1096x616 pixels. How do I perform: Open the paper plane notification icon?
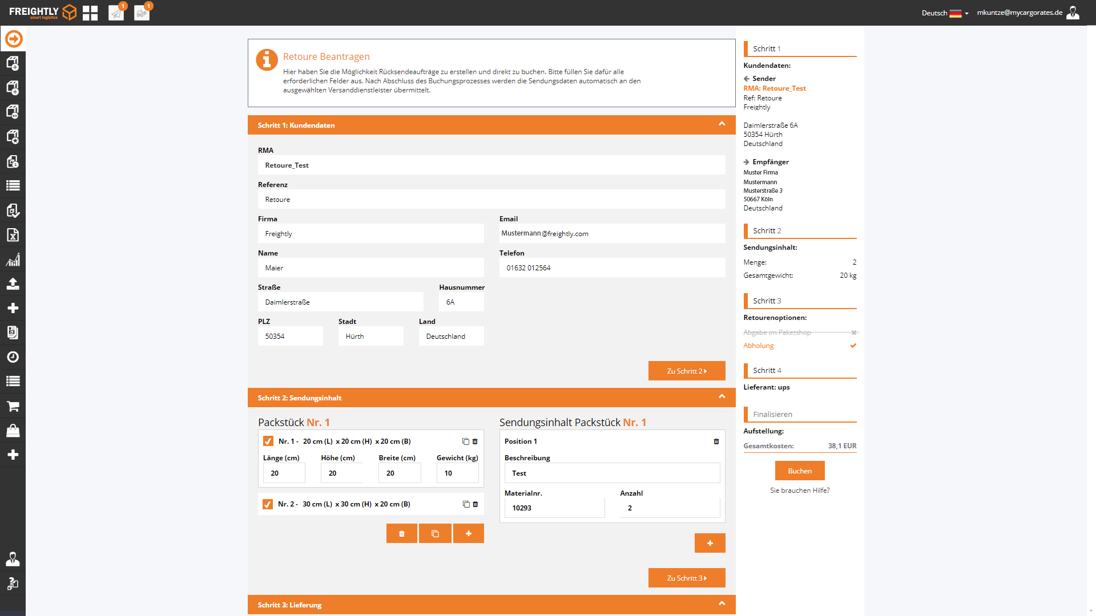pyautogui.click(x=116, y=13)
